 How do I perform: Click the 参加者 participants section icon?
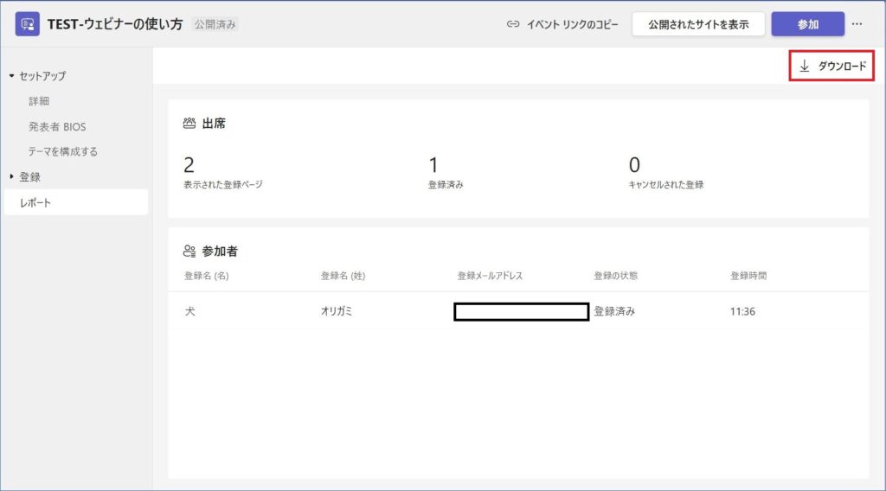(189, 252)
